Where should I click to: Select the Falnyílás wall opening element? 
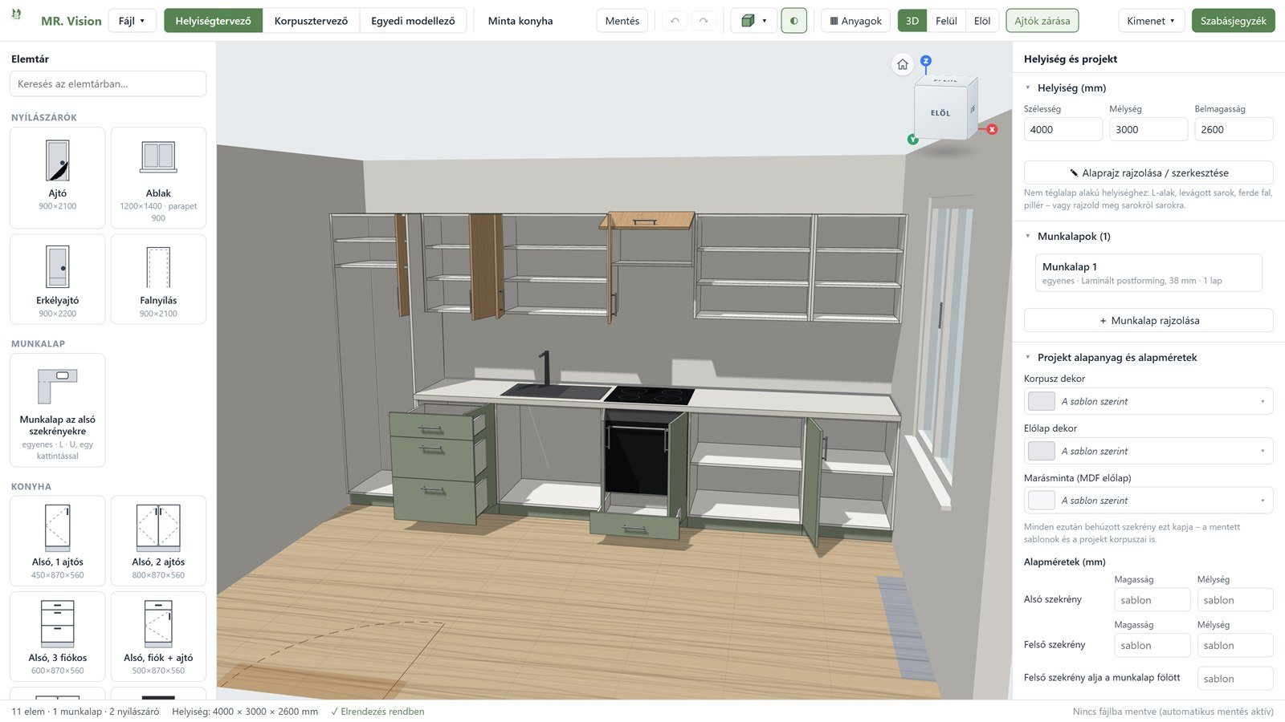[158, 279]
